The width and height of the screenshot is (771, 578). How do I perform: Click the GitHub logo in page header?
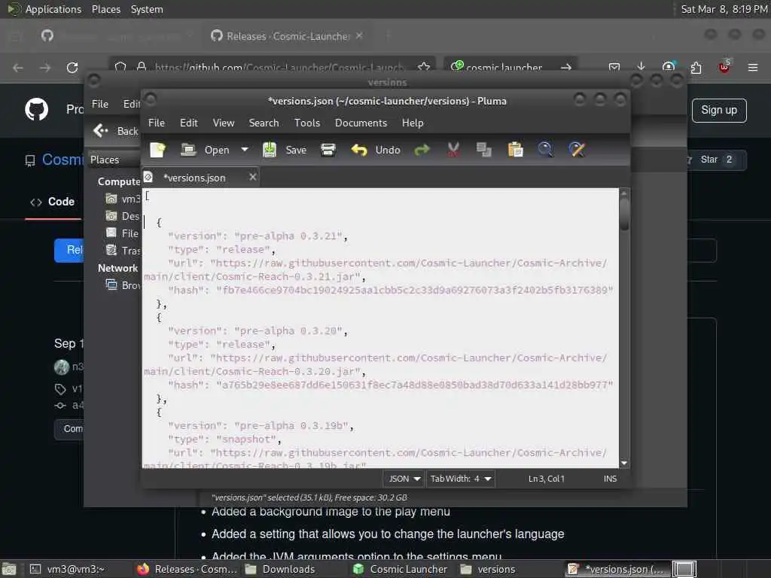pos(36,109)
